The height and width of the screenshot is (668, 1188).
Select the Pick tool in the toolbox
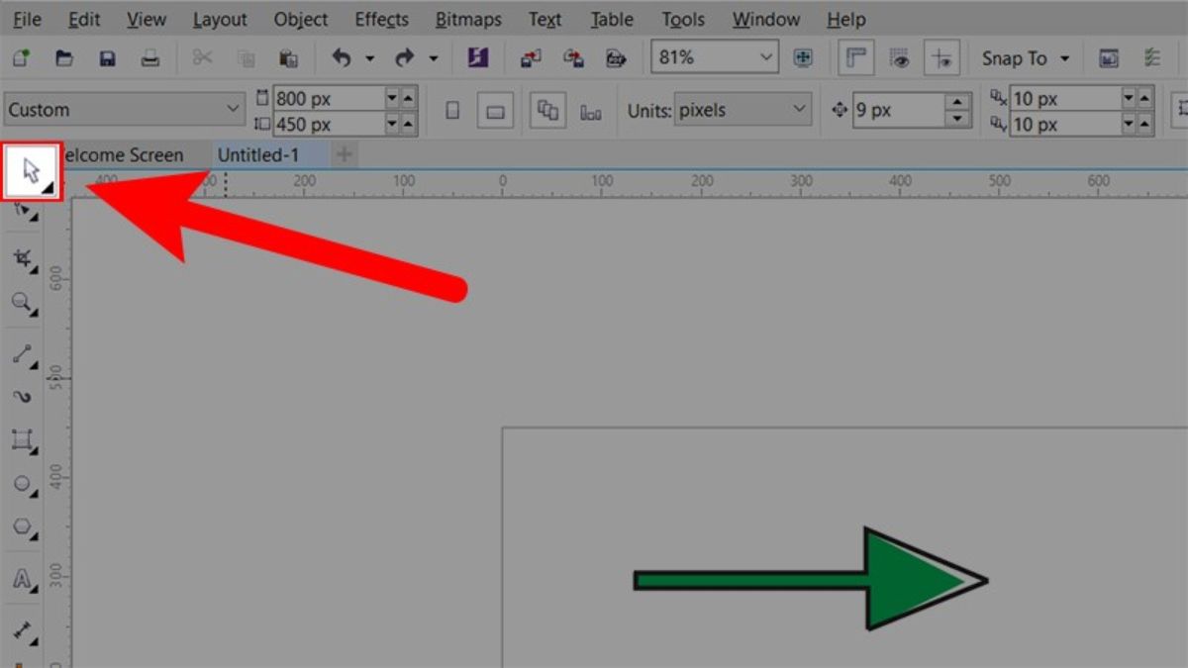point(31,172)
